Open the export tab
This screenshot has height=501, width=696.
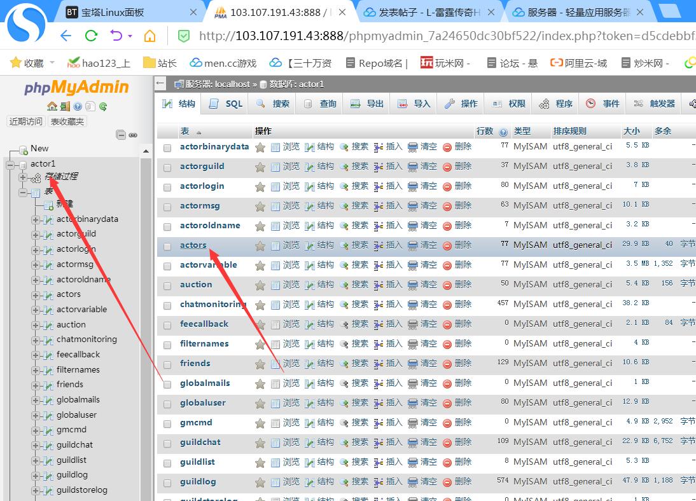click(366, 104)
